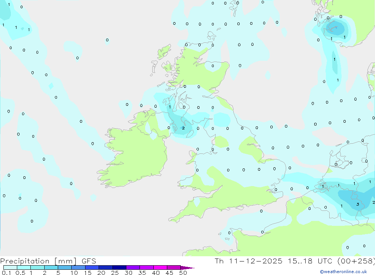This screenshot has height=275, width=375.
Task: Select the 30–35 mm violet legend box
Action: tap(133, 267)
